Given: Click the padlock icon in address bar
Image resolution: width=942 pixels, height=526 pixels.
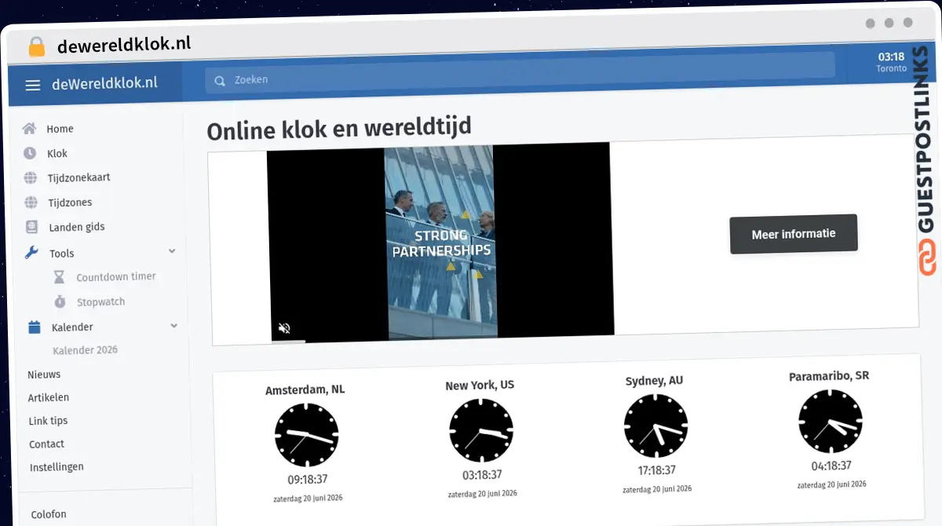Looking at the screenshot, I should [37, 46].
